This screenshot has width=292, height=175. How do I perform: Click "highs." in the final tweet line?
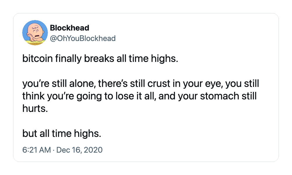pyautogui.click(x=88, y=134)
